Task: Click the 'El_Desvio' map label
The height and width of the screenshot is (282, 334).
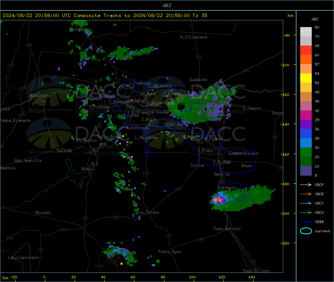Action: (86, 140)
